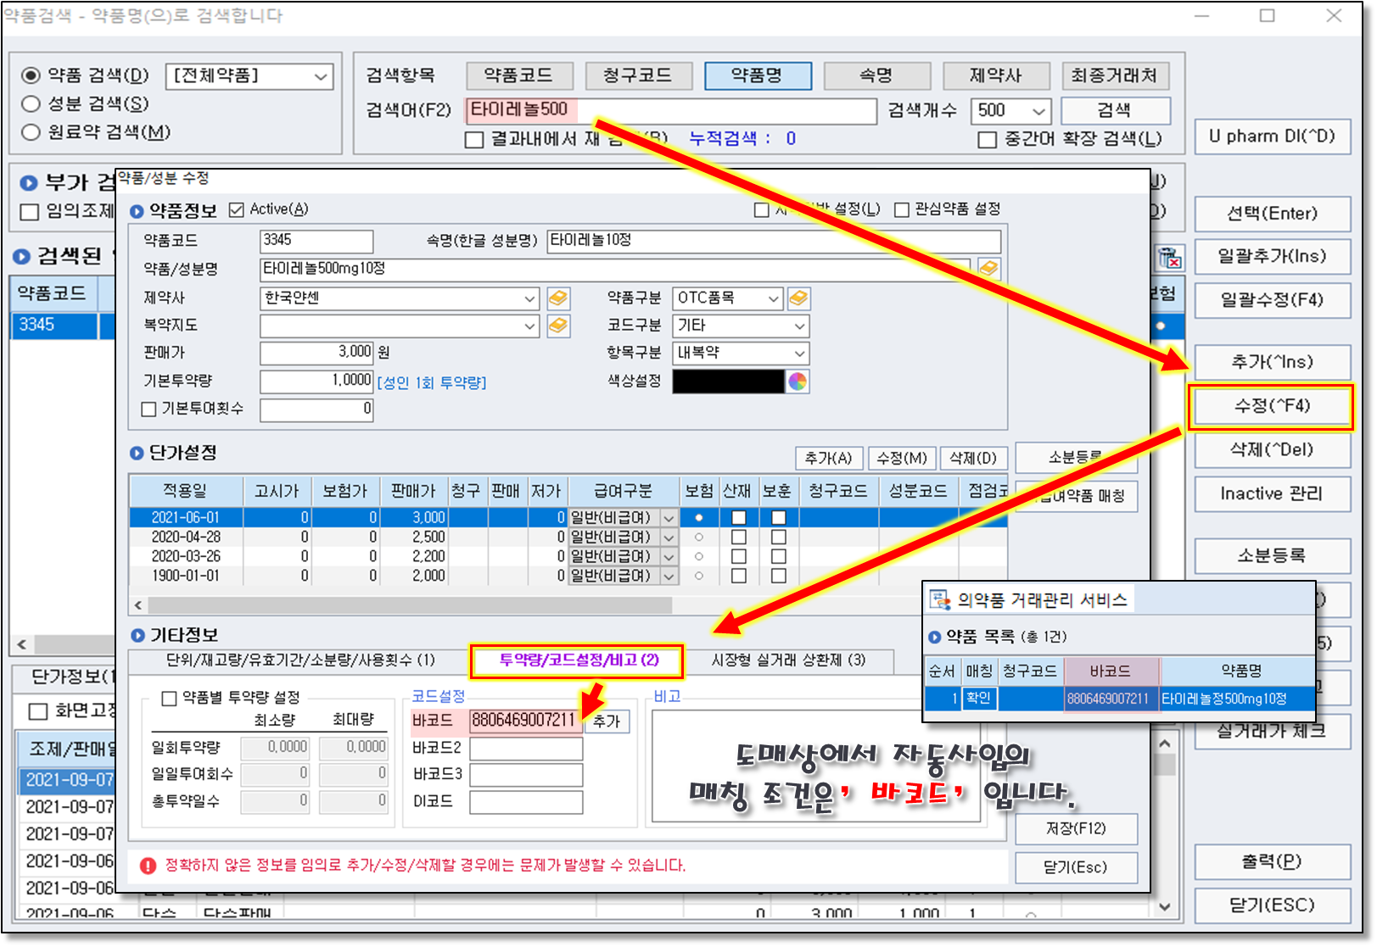The width and height of the screenshot is (1377, 947).
Task: Open the color wheel picker for 색상설정
Action: point(798,382)
